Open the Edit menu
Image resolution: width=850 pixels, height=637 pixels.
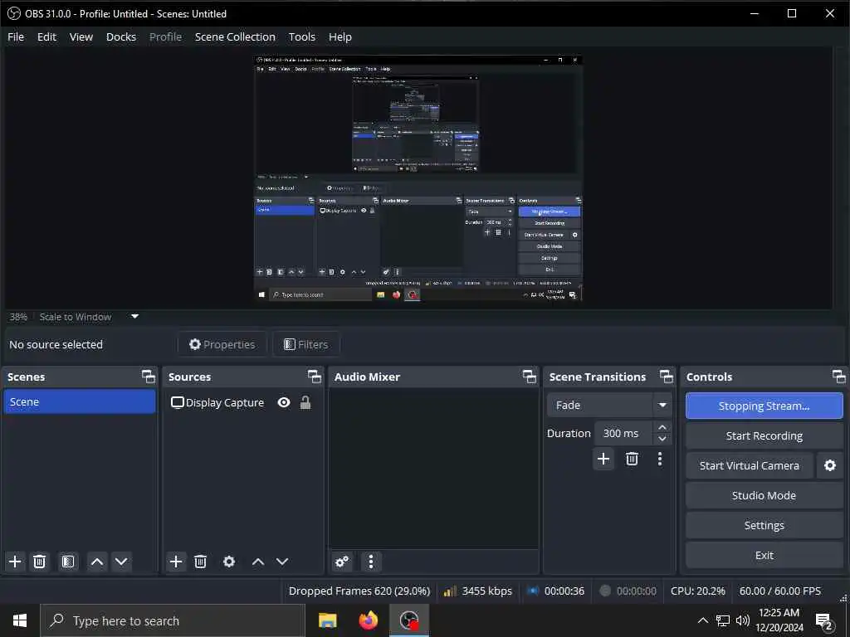46,36
